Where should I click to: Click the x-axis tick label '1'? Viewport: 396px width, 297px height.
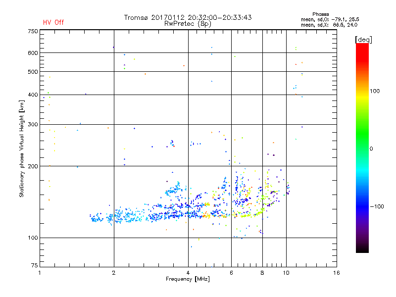click(40, 273)
